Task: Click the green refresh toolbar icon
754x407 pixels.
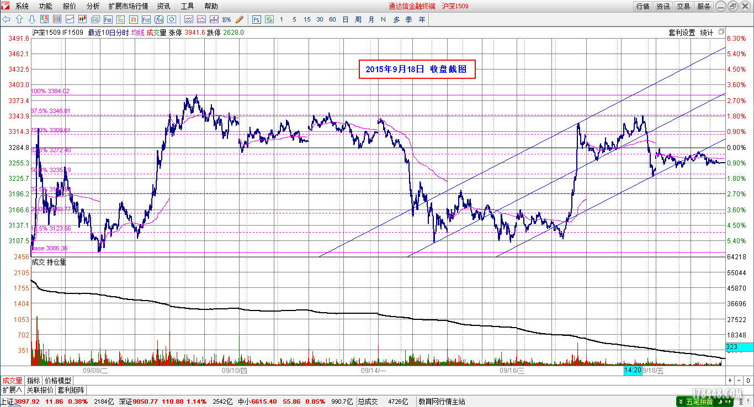Action: 269,19
